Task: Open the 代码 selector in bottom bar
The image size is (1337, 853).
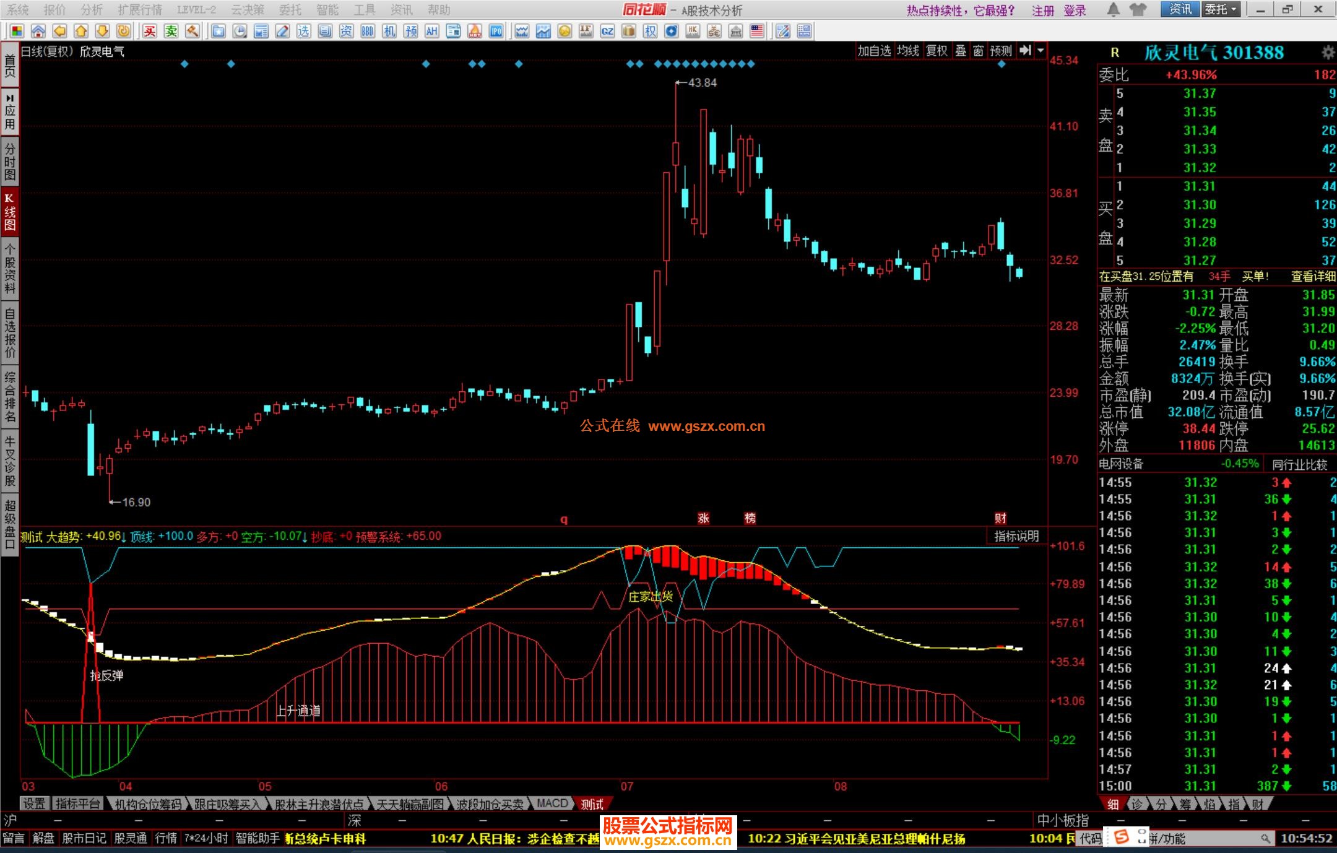Action: [x=1091, y=838]
